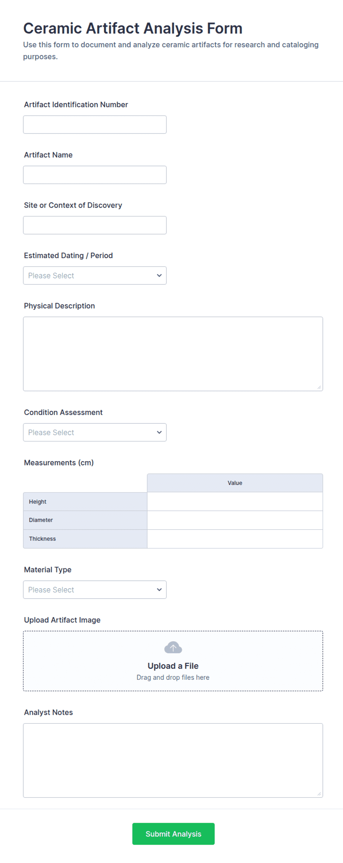This screenshot has width=343, height=863.
Task: Click the Condition Assessment dropdown chevron
Action: point(159,432)
